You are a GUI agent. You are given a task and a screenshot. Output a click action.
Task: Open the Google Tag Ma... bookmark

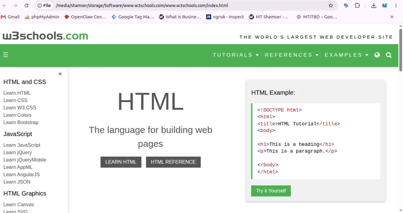click(x=133, y=17)
